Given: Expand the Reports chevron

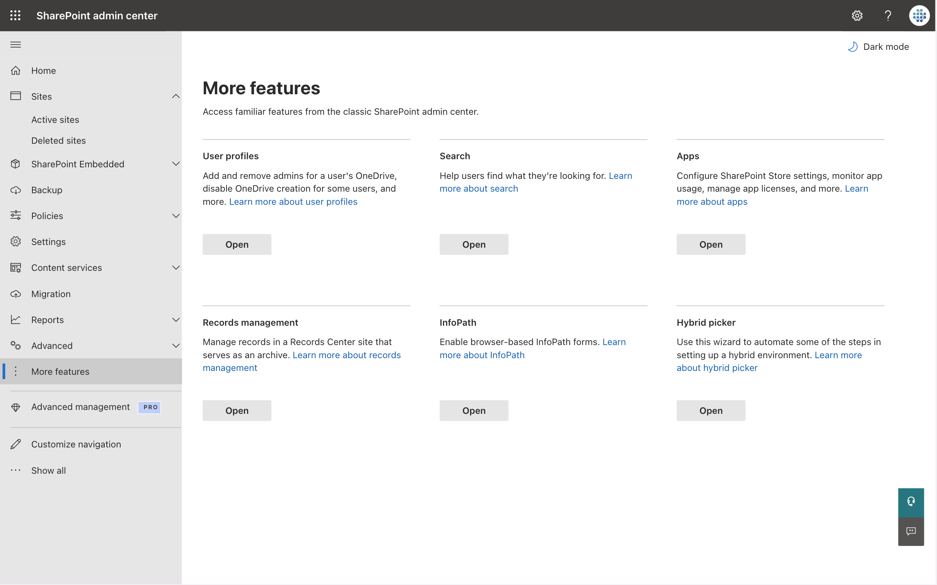Looking at the screenshot, I should tap(176, 320).
